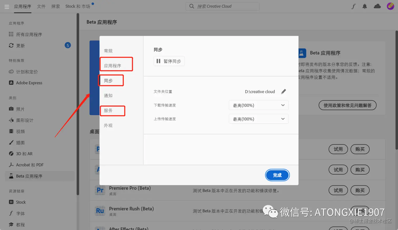Viewport: 398px width, 230px height.
Task: Click the Stock St icon in sidebar
Action: [11, 202]
